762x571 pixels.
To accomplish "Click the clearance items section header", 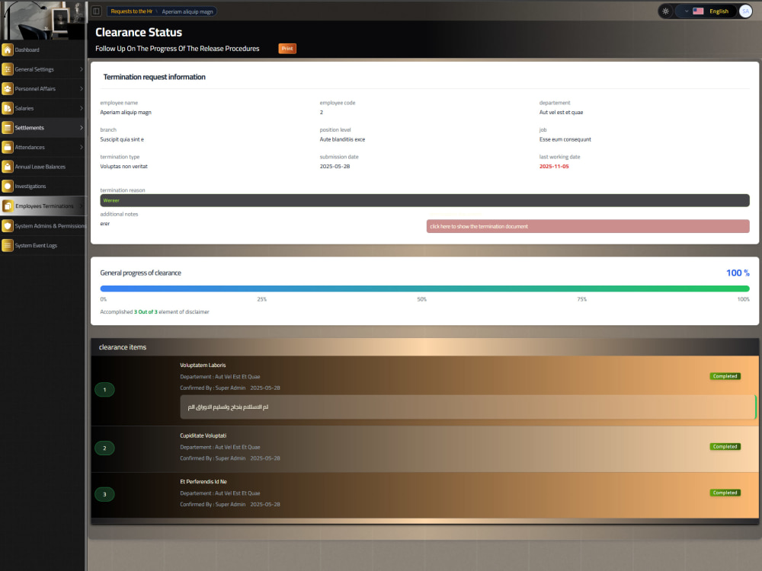I will [424, 347].
